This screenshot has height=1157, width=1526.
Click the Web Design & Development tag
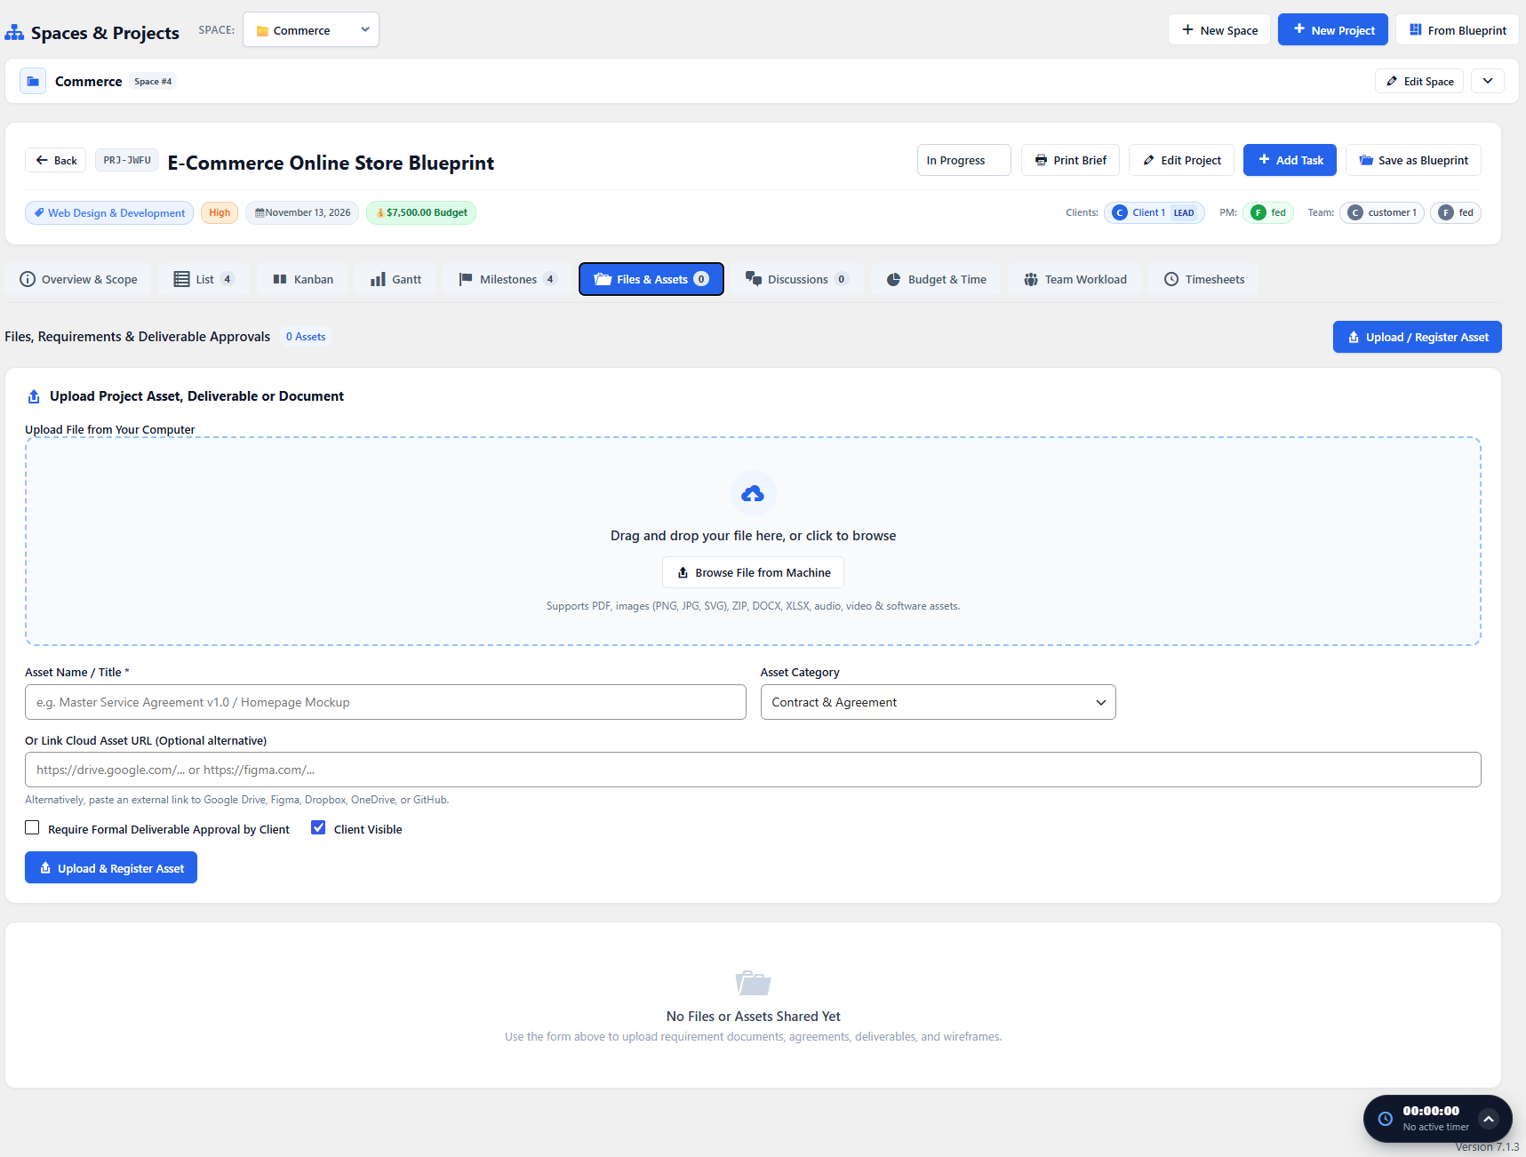pos(109,212)
